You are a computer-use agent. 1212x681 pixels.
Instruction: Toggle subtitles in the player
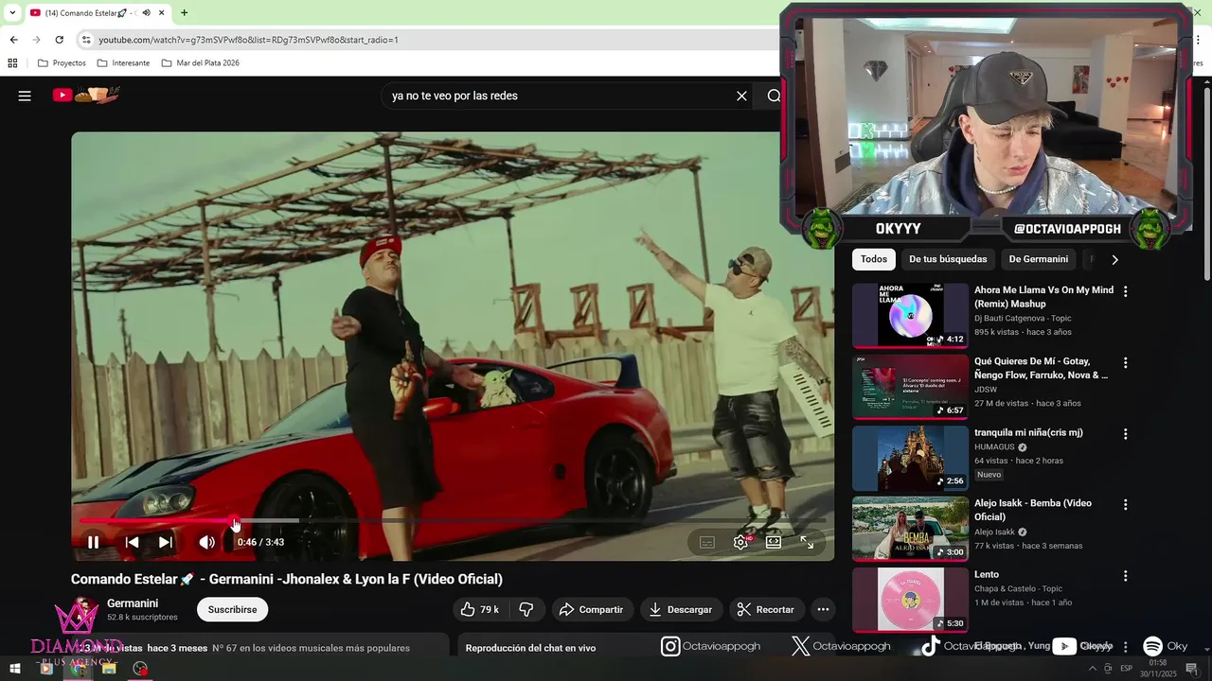pos(707,542)
